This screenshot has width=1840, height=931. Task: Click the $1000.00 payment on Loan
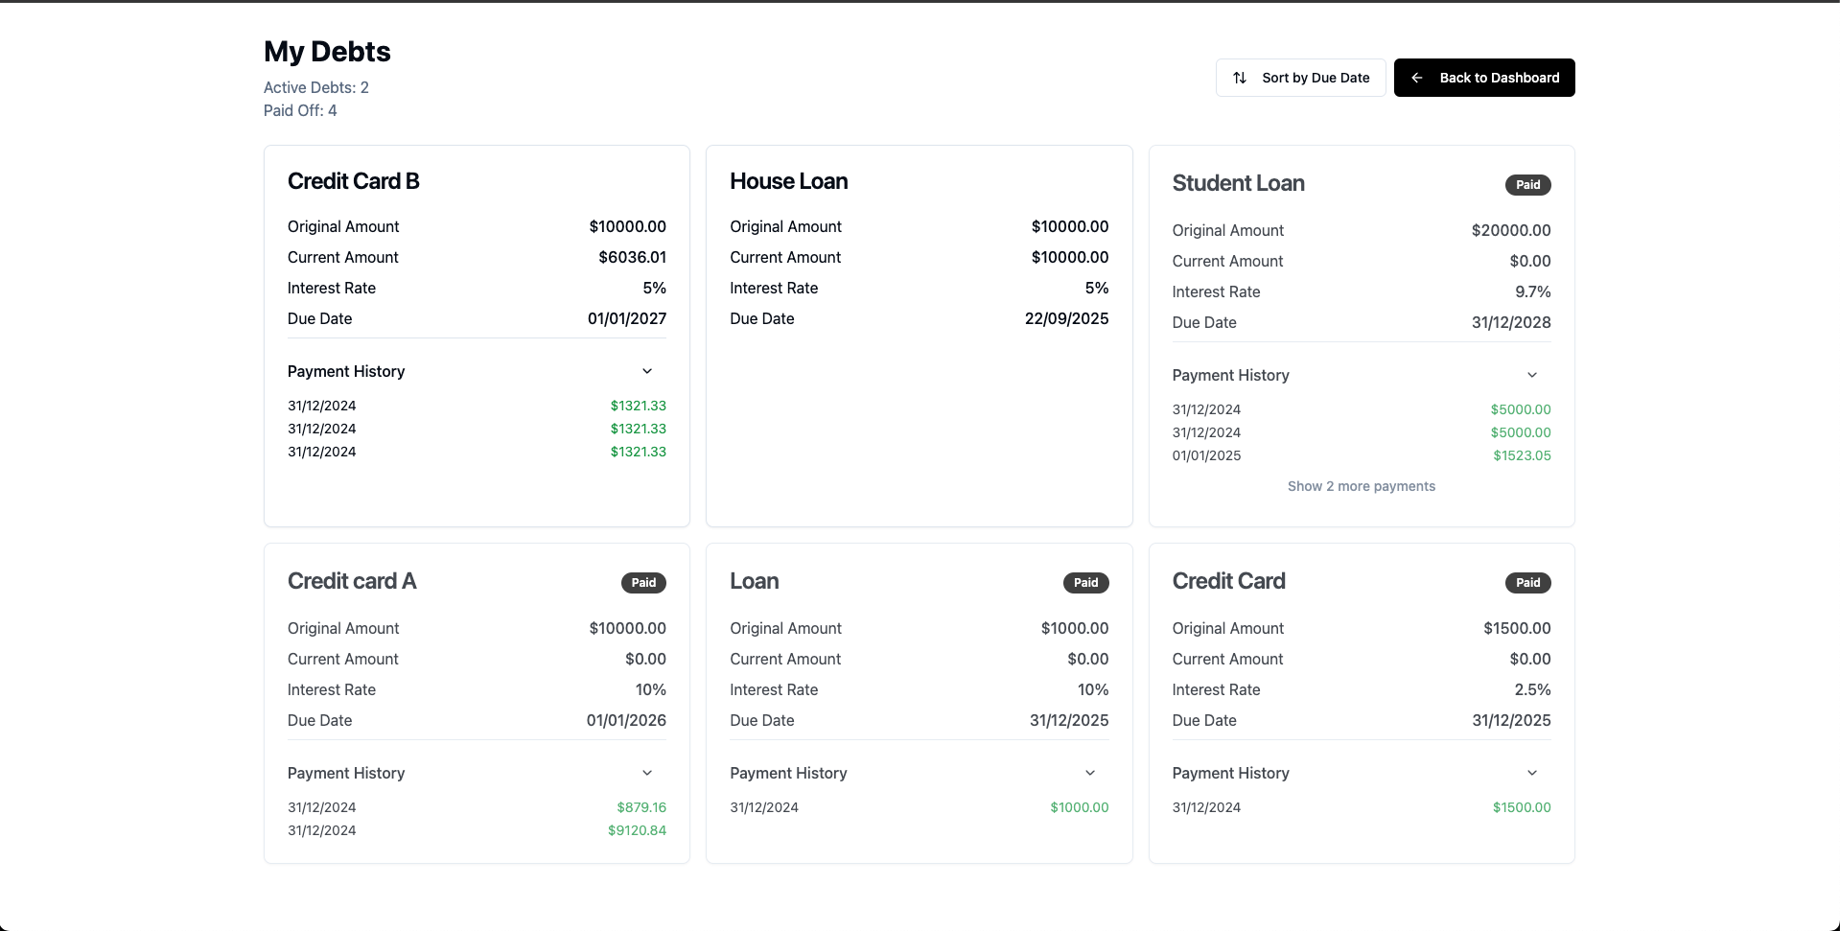(x=1080, y=807)
